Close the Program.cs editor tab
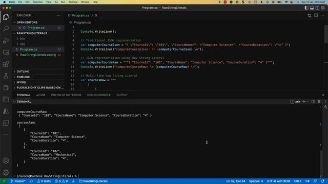328x184 pixels. (x=96, y=15)
